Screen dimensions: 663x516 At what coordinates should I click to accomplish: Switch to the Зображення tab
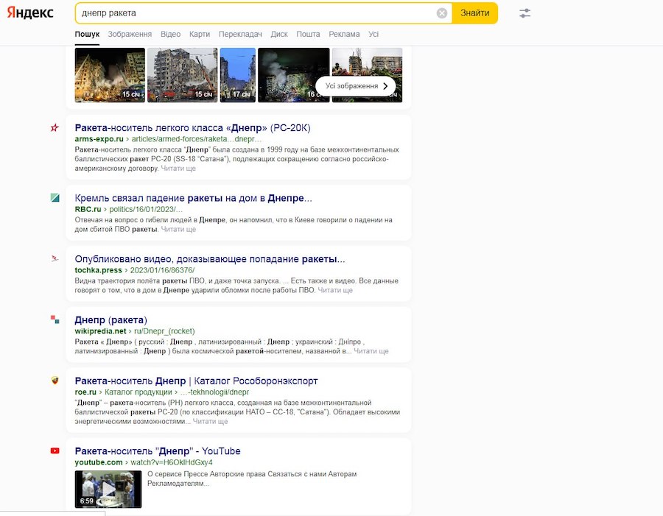pos(130,34)
